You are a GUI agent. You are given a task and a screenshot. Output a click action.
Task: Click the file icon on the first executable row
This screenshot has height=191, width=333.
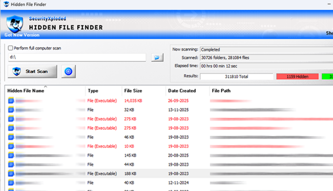pos(10,100)
